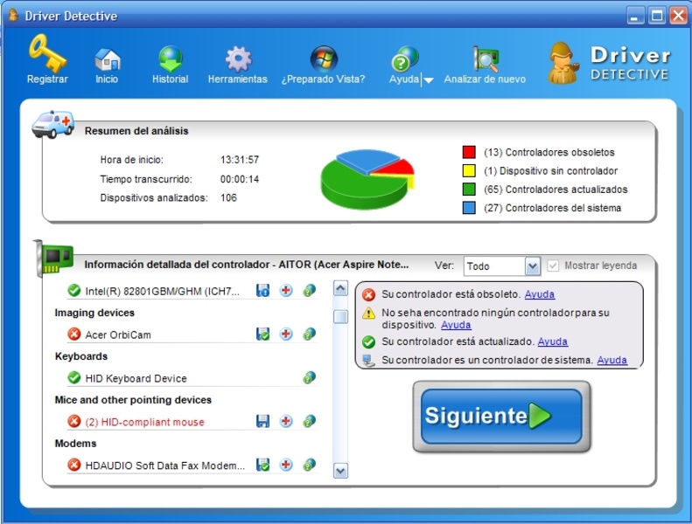The image size is (692, 524).
Task: Click the network card icon beside Información detallada
Action: pyautogui.click(x=53, y=259)
